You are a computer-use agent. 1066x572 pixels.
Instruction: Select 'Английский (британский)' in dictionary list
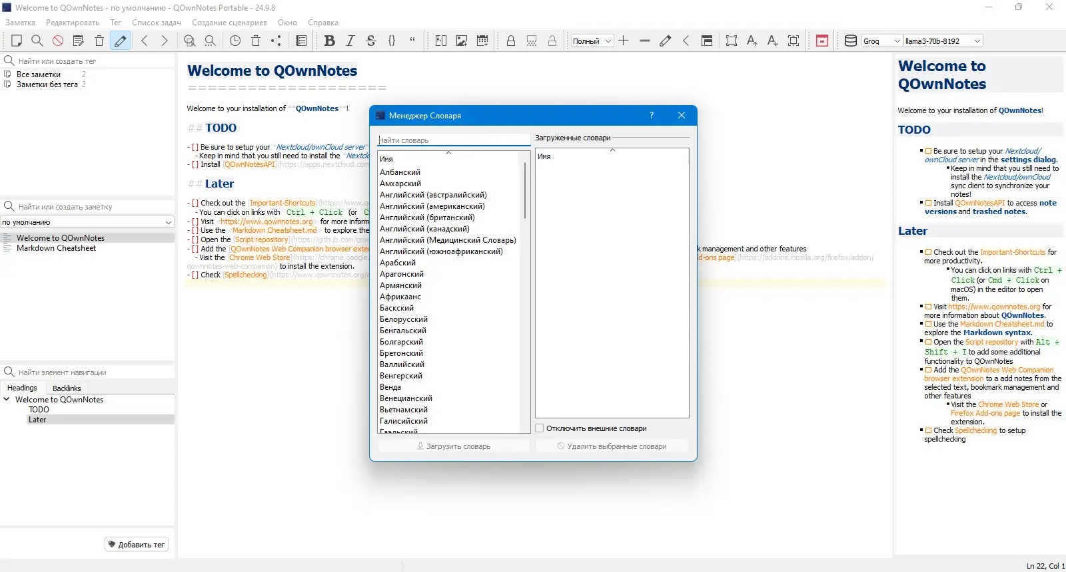(427, 217)
